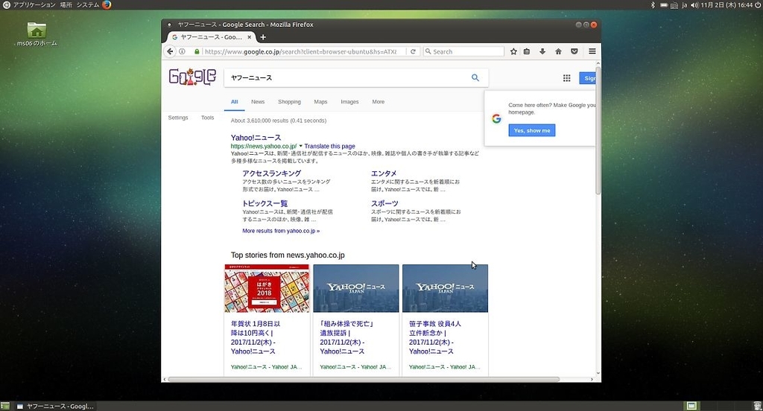Switch to the News search tab
This screenshot has height=411, width=763.
coord(258,102)
